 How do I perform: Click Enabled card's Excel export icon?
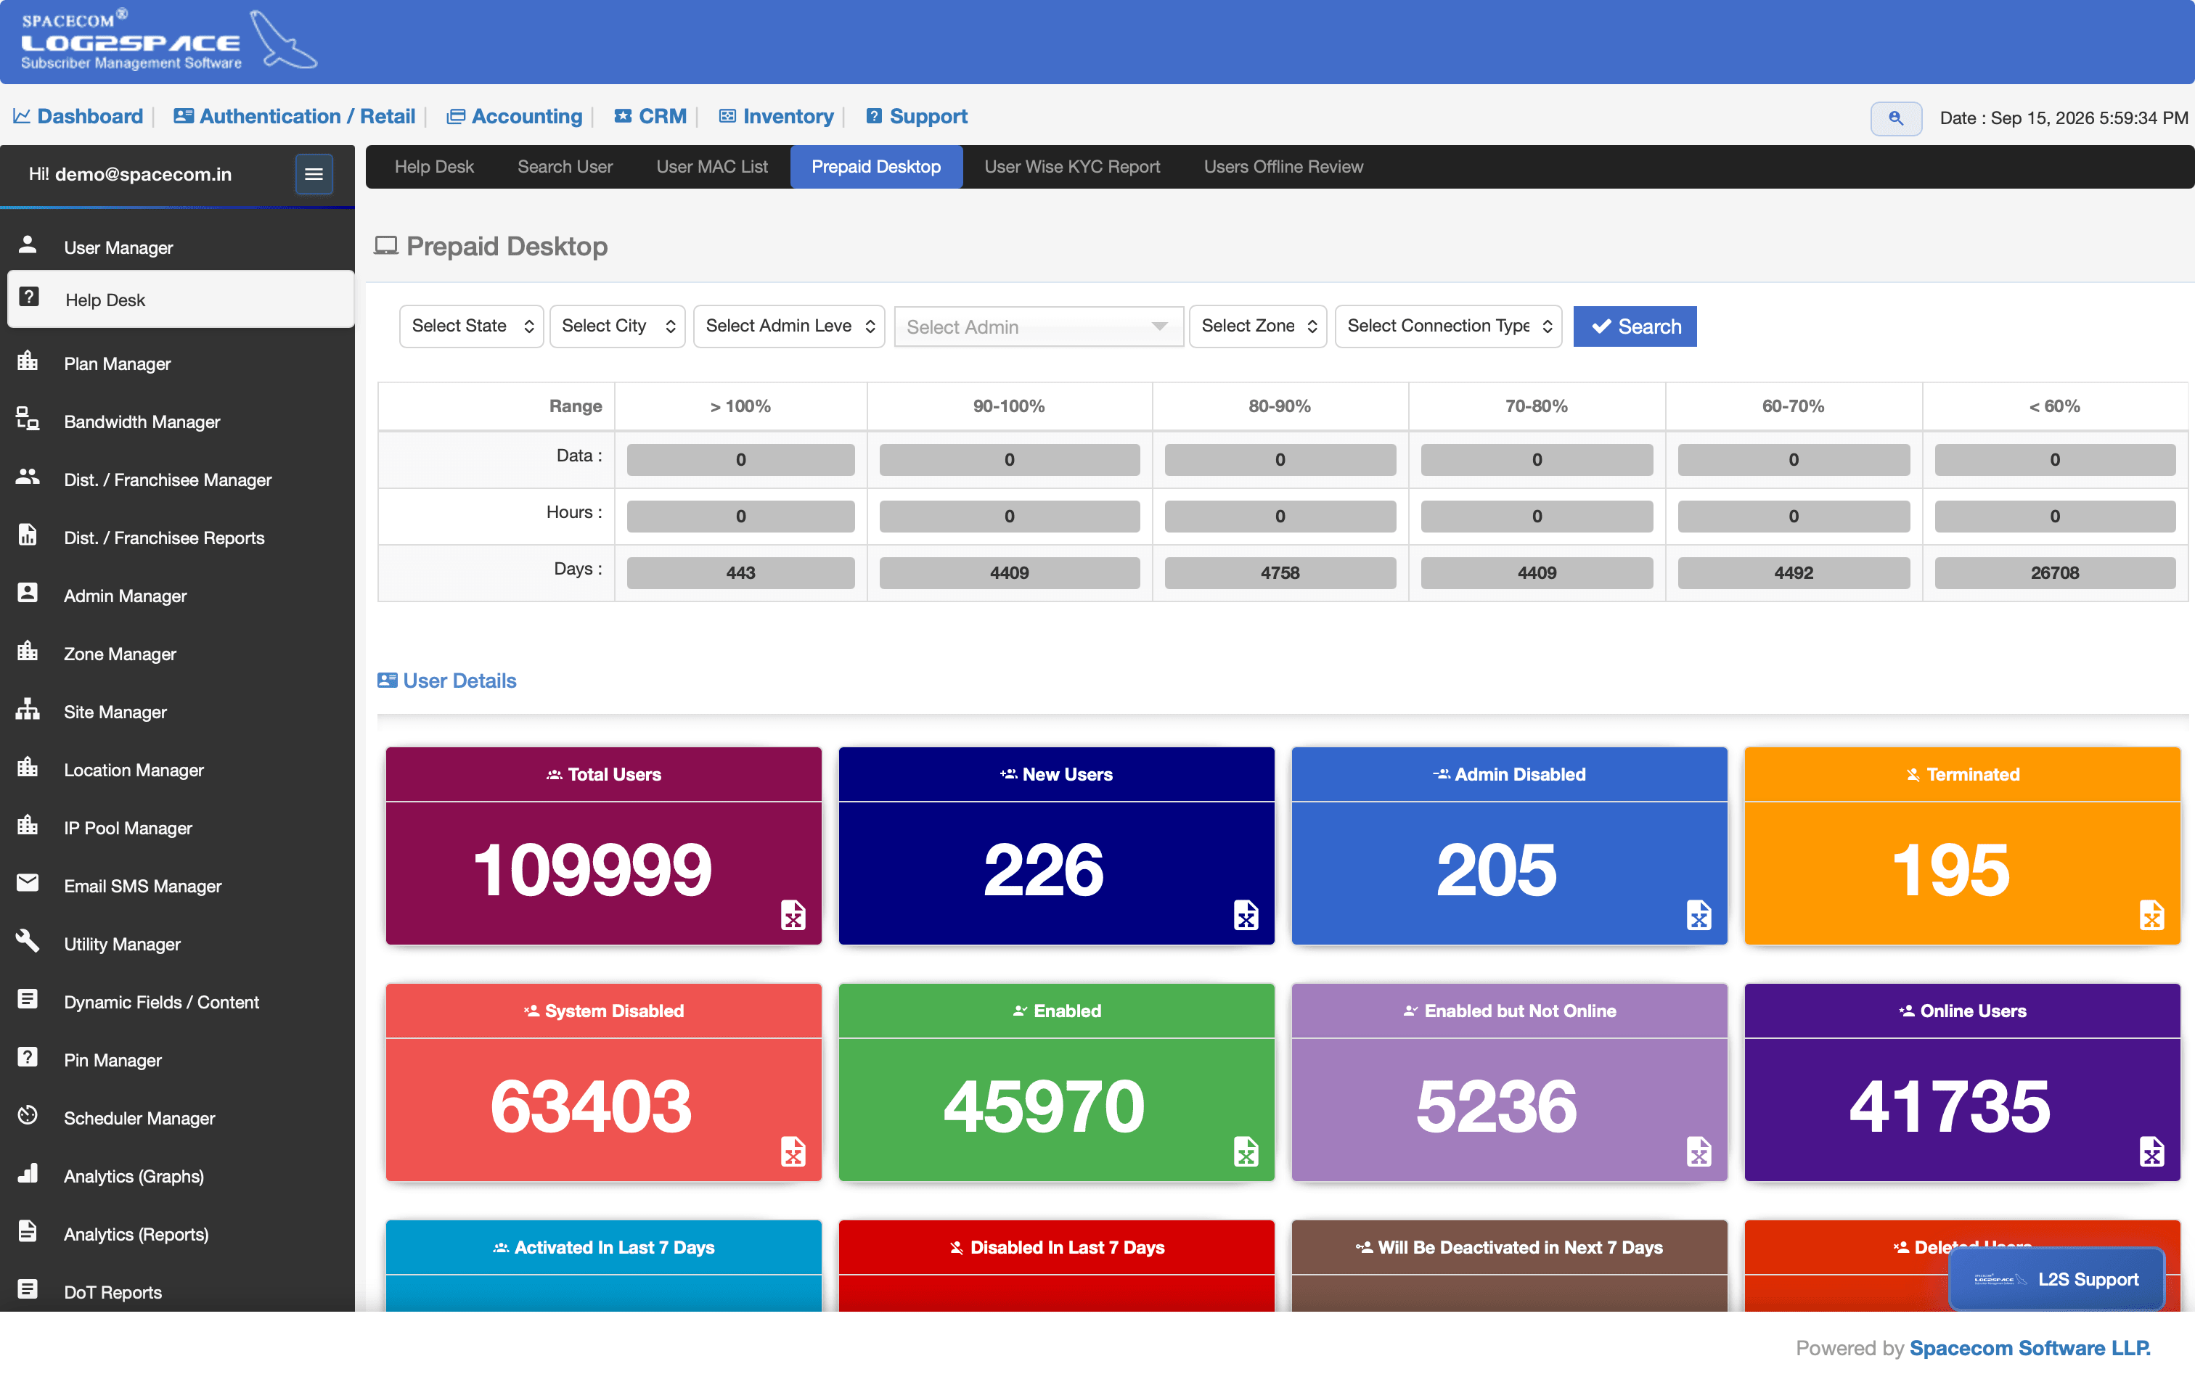[1246, 1151]
